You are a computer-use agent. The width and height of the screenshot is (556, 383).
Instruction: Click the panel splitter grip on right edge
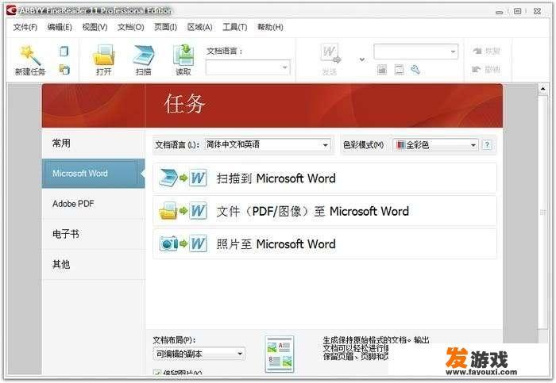pyautogui.click(x=542, y=213)
